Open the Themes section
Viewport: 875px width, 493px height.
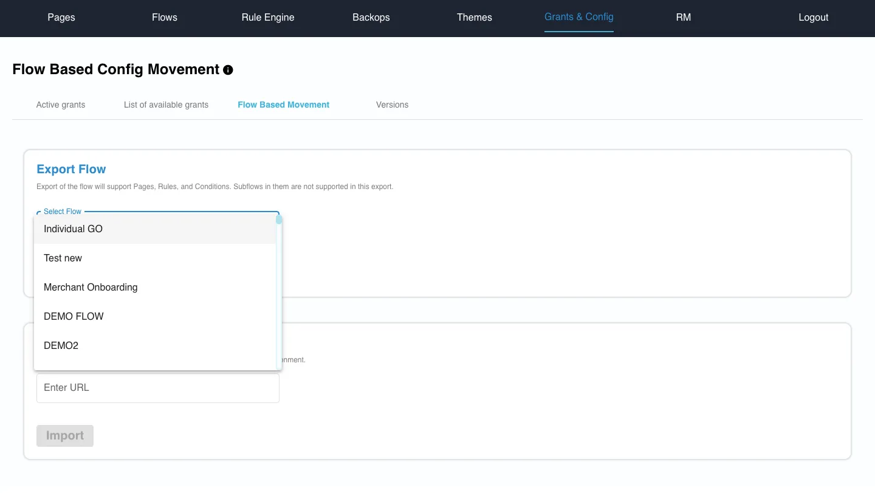(x=475, y=17)
